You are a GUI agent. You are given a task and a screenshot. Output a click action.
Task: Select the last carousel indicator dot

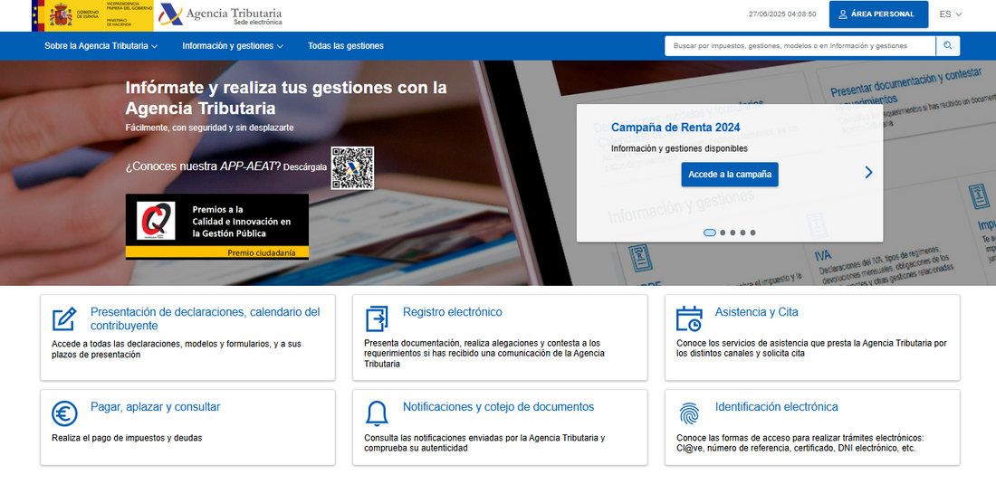[752, 233]
